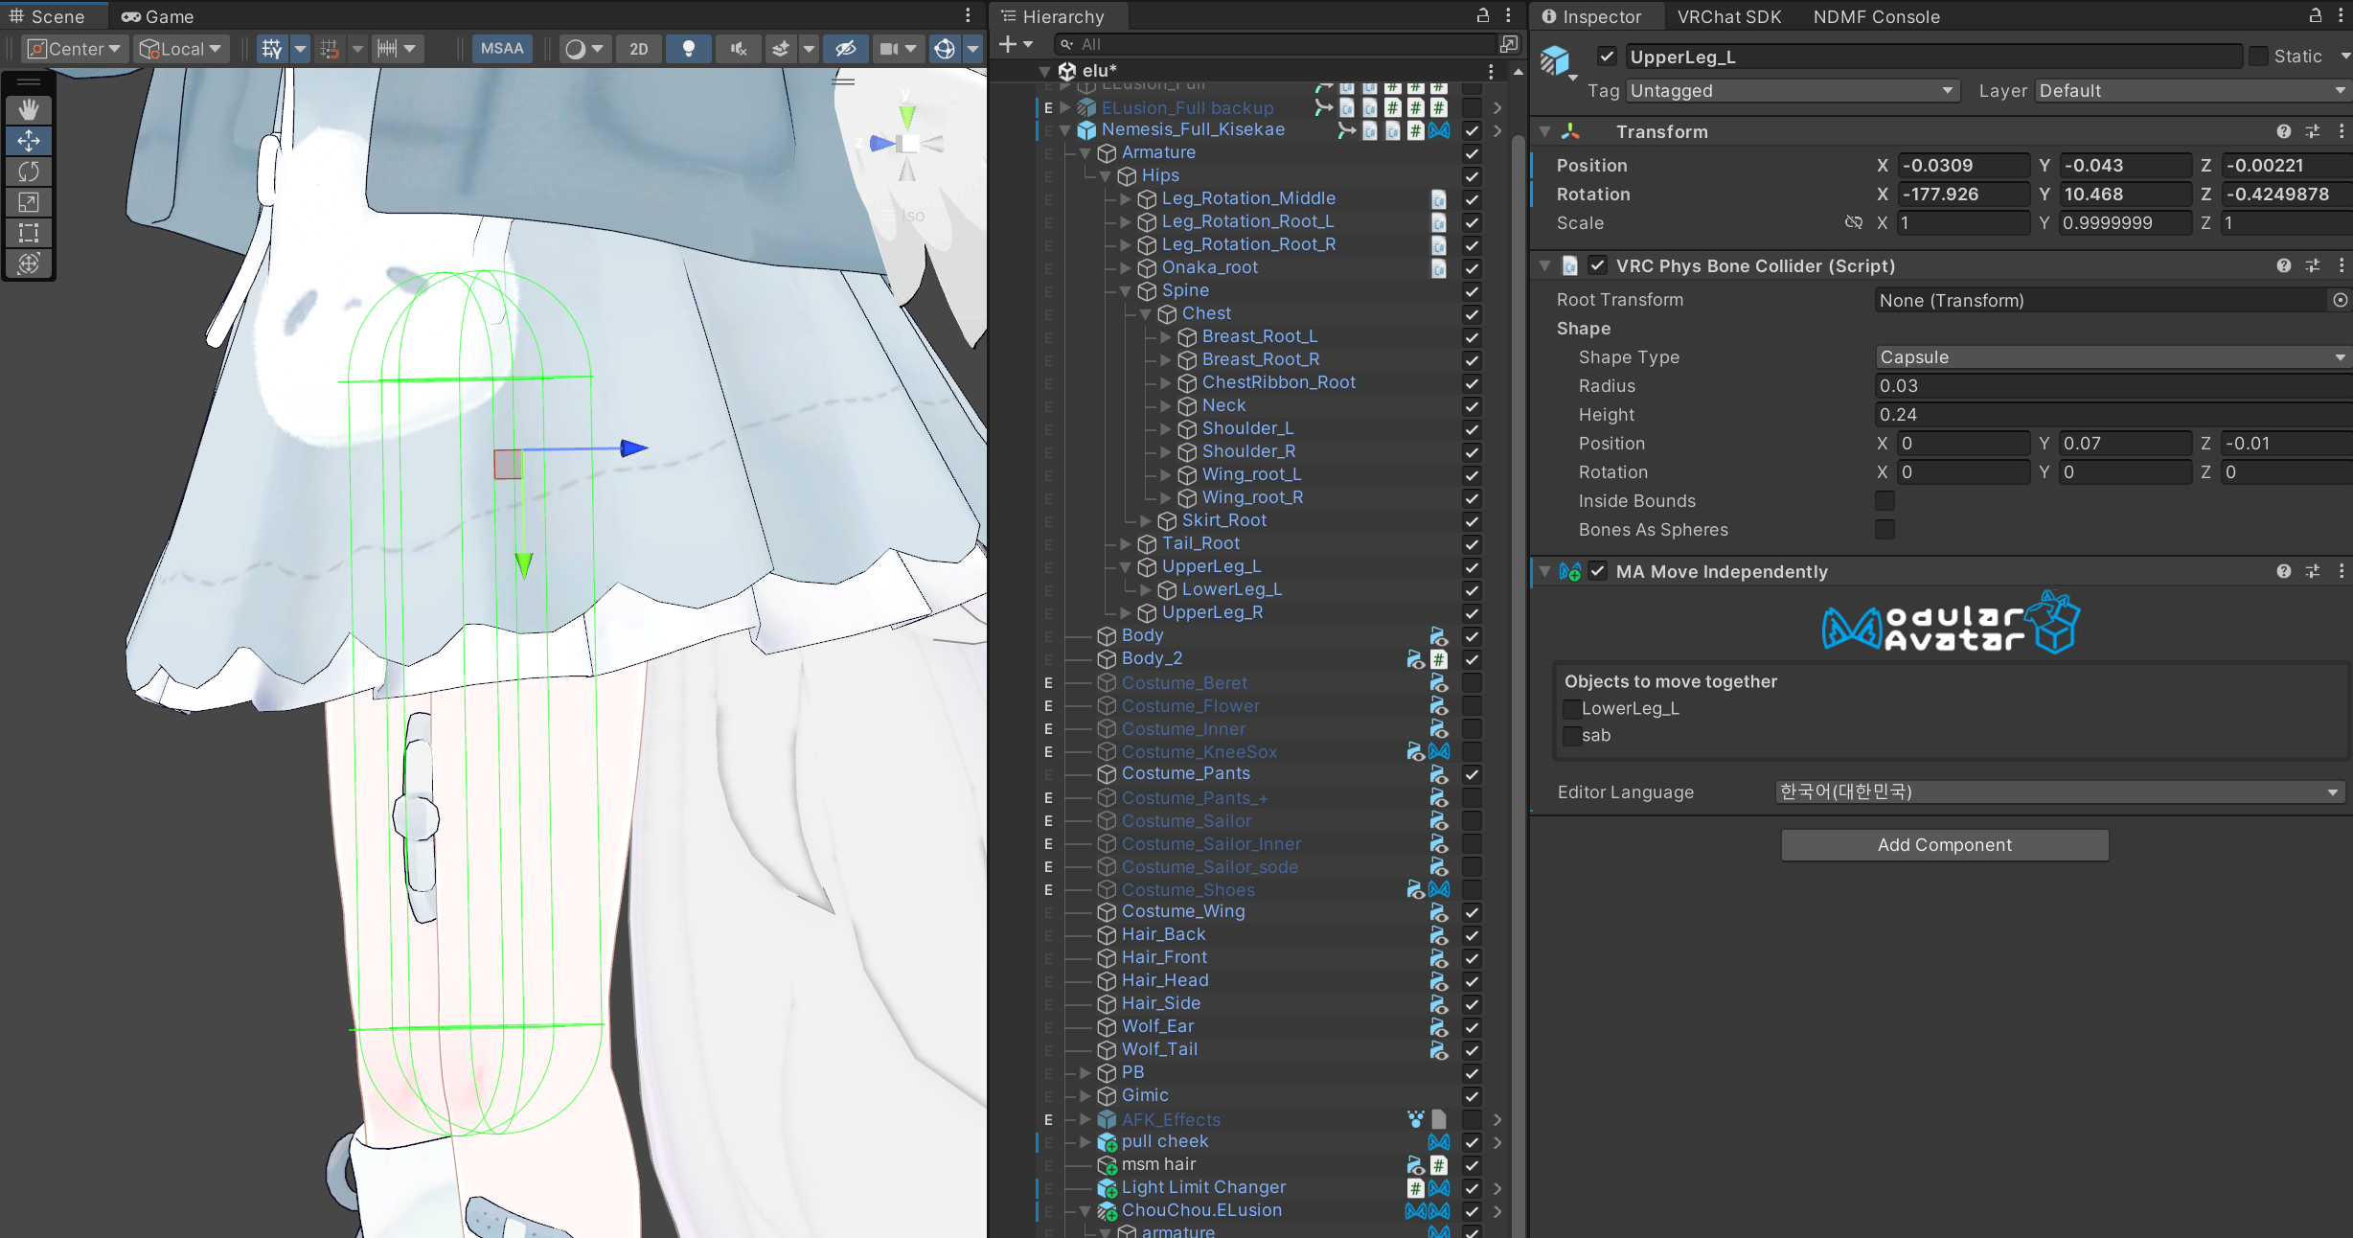Viewport: 2353px width, 1238px height.
Task: Select Costume_Wing in the Hierarchy
Action: [x=1183, y=911]
